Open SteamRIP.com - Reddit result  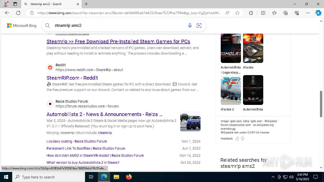72,78
